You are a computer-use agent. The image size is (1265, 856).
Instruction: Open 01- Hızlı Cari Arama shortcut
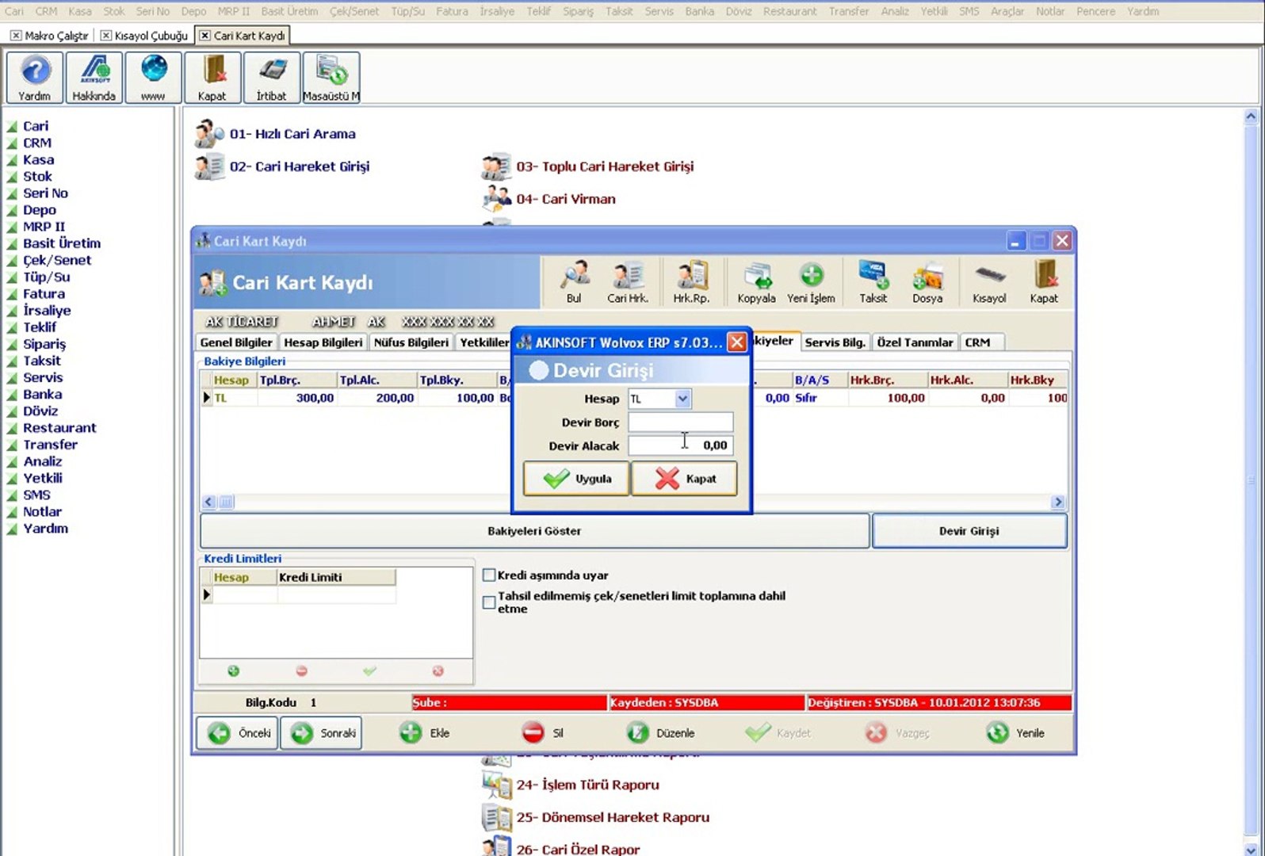coord(276,134)
